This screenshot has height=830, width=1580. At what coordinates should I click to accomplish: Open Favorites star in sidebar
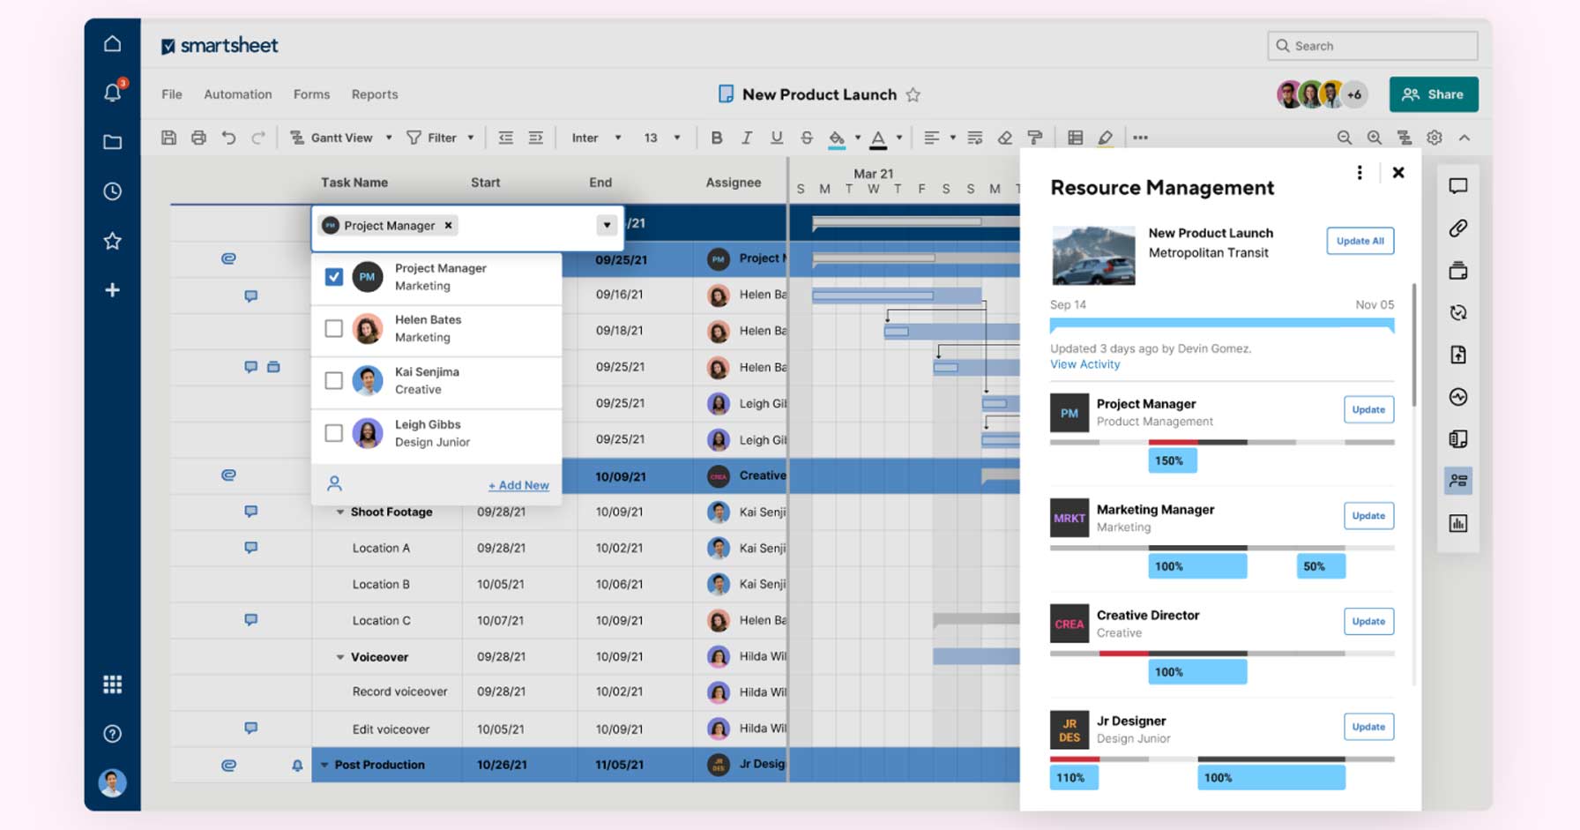[x=112, y=241]
